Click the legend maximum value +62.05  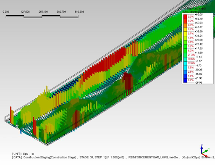click(x=199, y=15)
